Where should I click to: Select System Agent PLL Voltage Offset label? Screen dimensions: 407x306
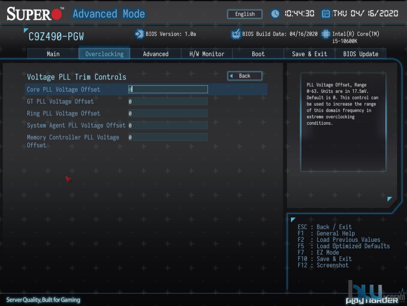[76, 125]
